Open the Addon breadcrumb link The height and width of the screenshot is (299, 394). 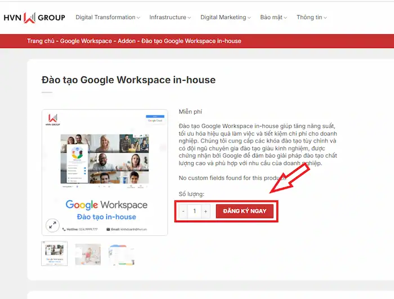[x=127, y=42]
